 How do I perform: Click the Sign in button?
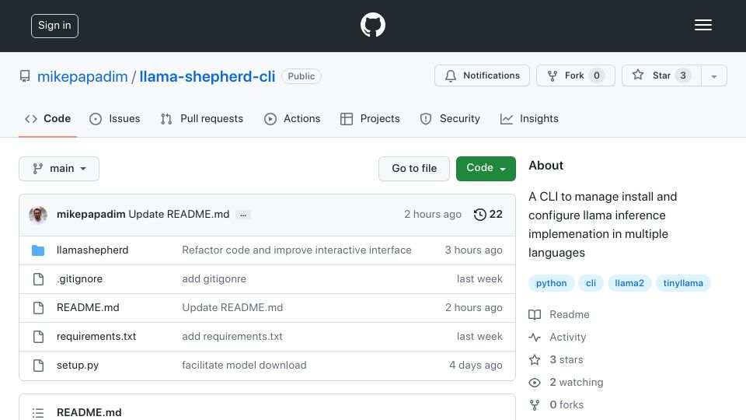point(54,26)
